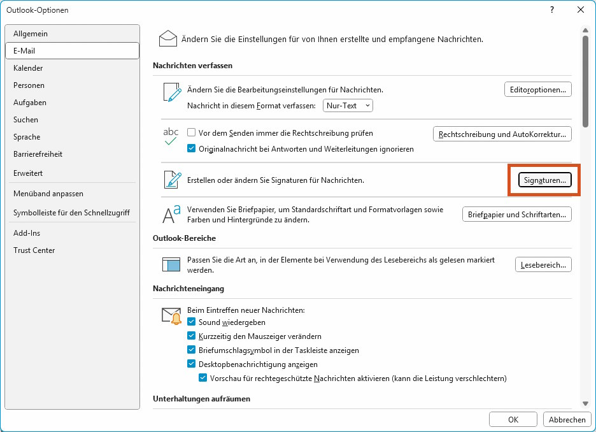
Task: Enable spell check before sending checkbox
Action: [x=191, y=133]
